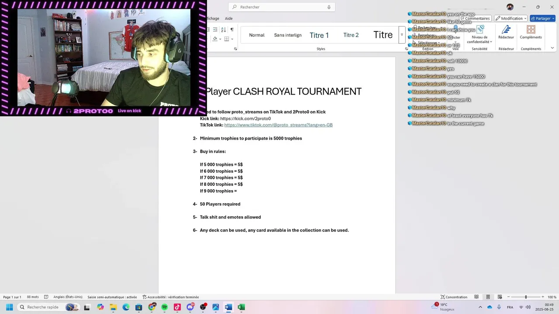Open the Commentaires pane
The image size is (559, 314).
(475, 18)
